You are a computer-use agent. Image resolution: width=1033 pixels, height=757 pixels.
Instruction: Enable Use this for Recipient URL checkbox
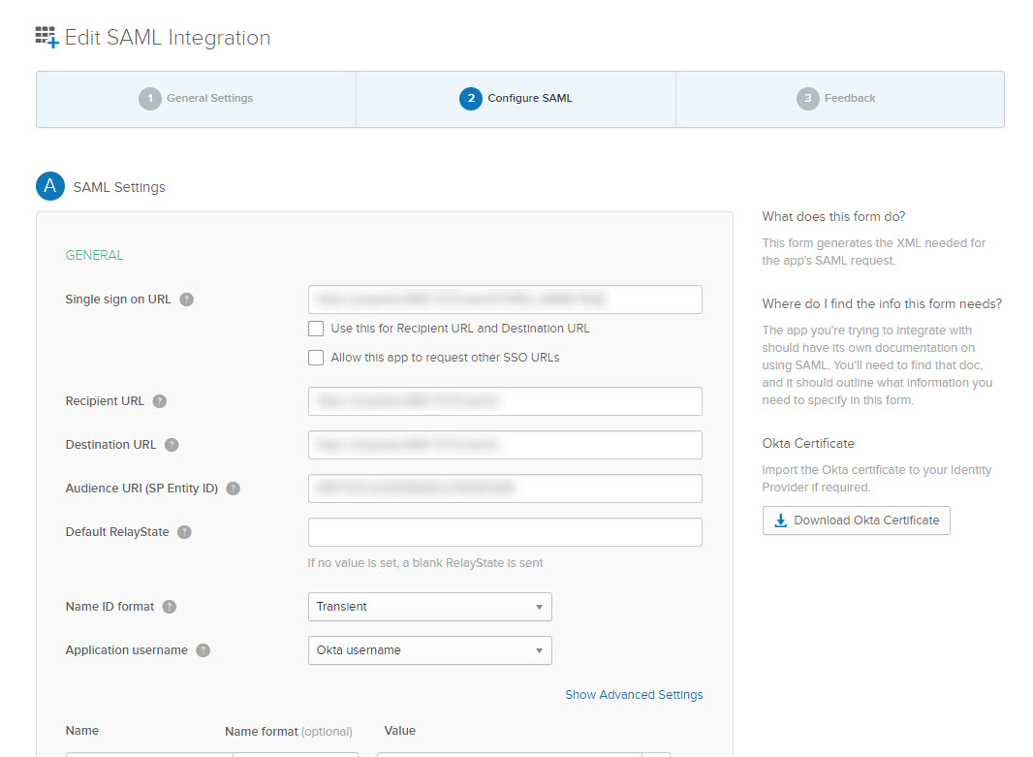[316, 329]
